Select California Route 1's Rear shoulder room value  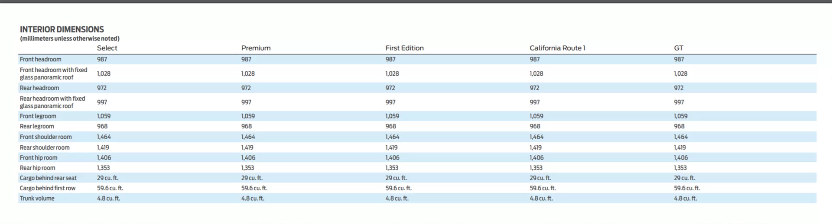click(536, 147)
